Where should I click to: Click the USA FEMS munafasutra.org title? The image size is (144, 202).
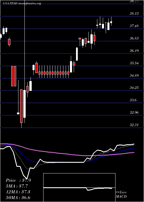click(22, 3)
